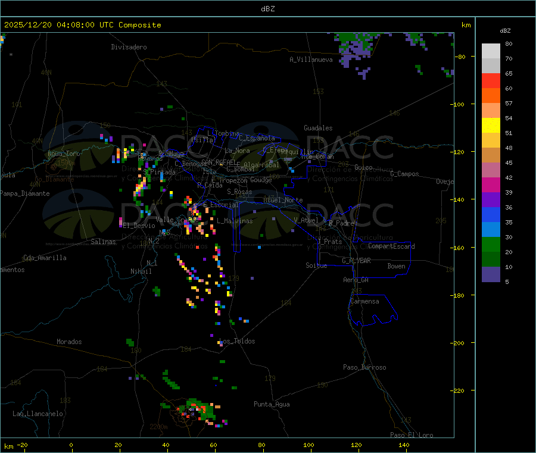Select the magenta 39-42 dBZ legend swatch
The image size is (536, 453).
tap(491, 185)
